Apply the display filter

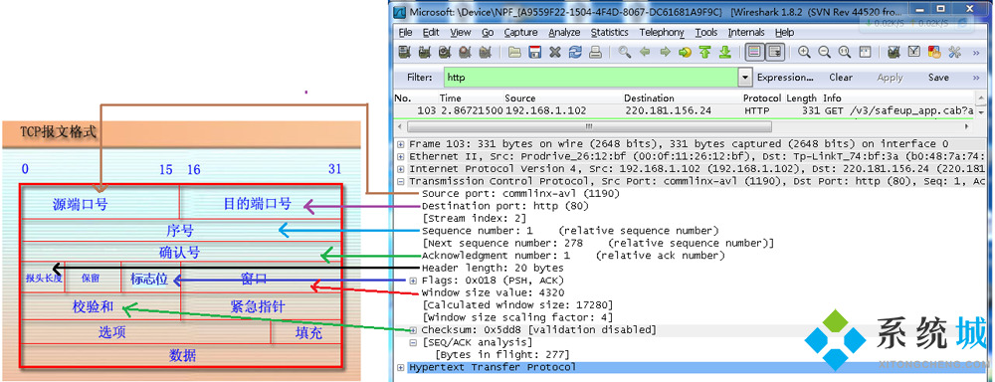890,78
